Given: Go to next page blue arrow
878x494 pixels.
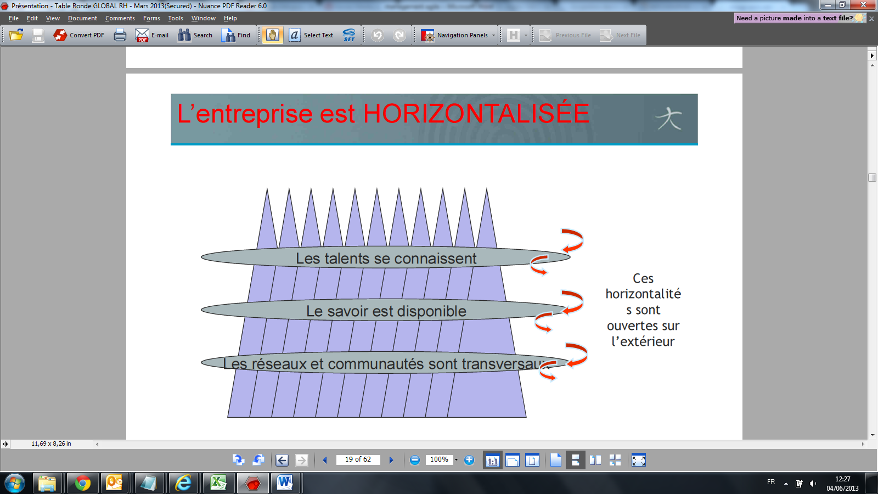Looking at the screenshot, I should pos(391,460).
